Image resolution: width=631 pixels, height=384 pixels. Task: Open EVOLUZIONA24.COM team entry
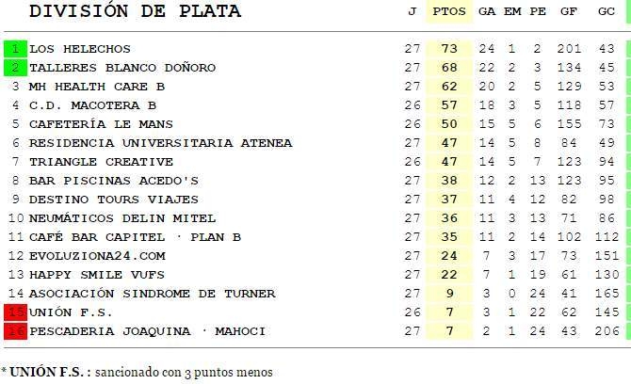pyautogui.click(x=97, y=256)
